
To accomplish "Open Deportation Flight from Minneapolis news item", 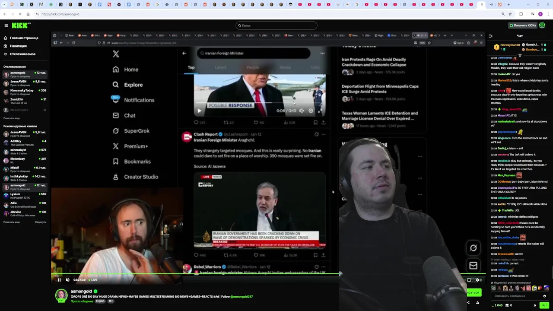I will pyautogui.click(x=380, y=92).
